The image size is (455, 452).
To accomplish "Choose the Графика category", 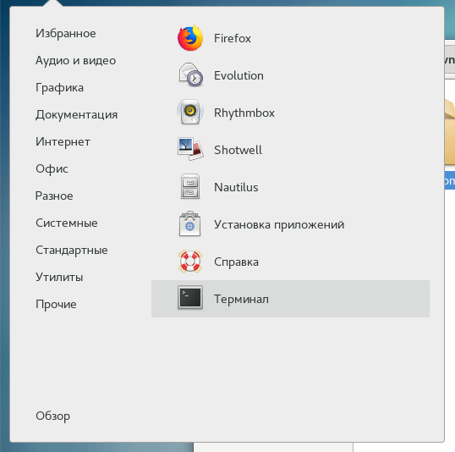I will pyautogui.click(x=59, y=88).
